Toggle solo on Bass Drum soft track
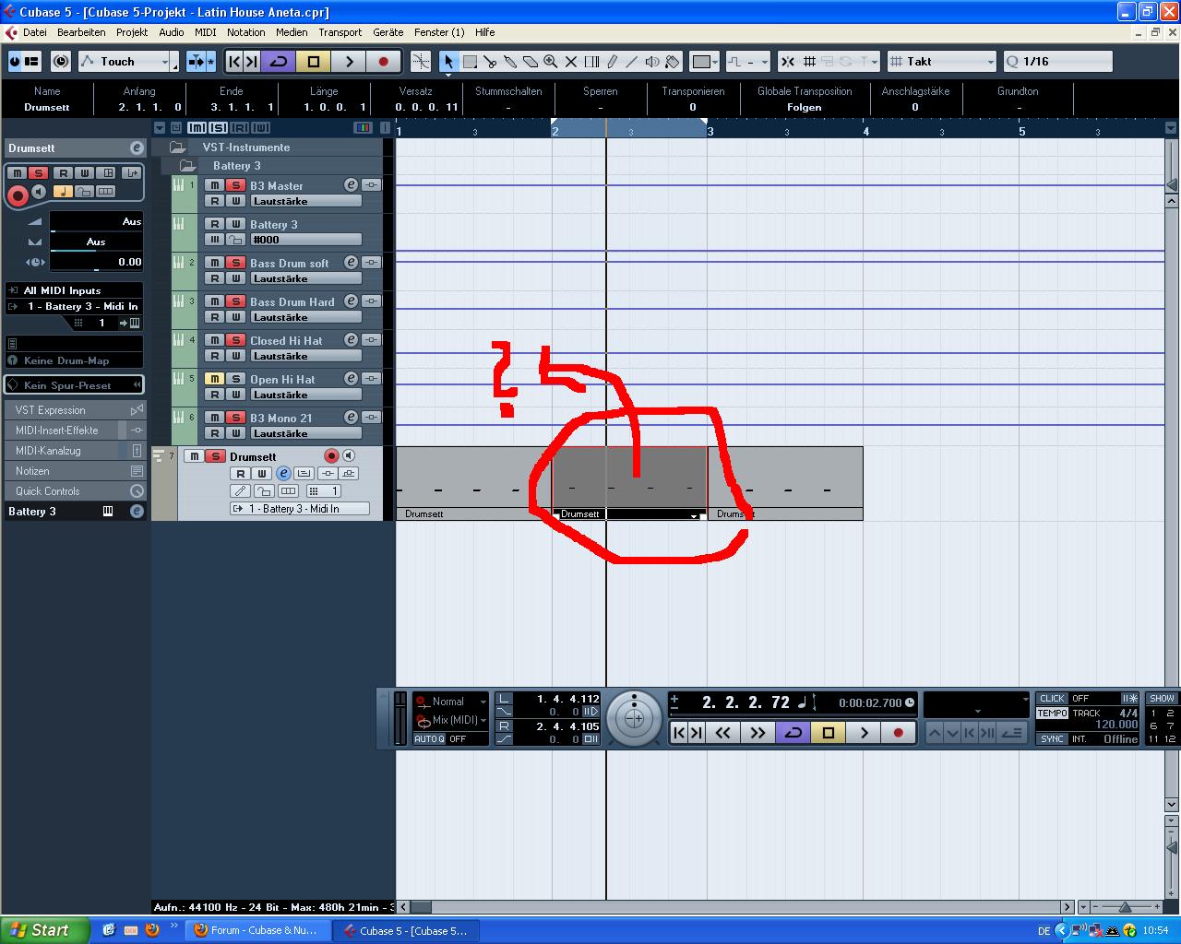The width and height of the screenshot is (1181, 944). pos(236,263)
